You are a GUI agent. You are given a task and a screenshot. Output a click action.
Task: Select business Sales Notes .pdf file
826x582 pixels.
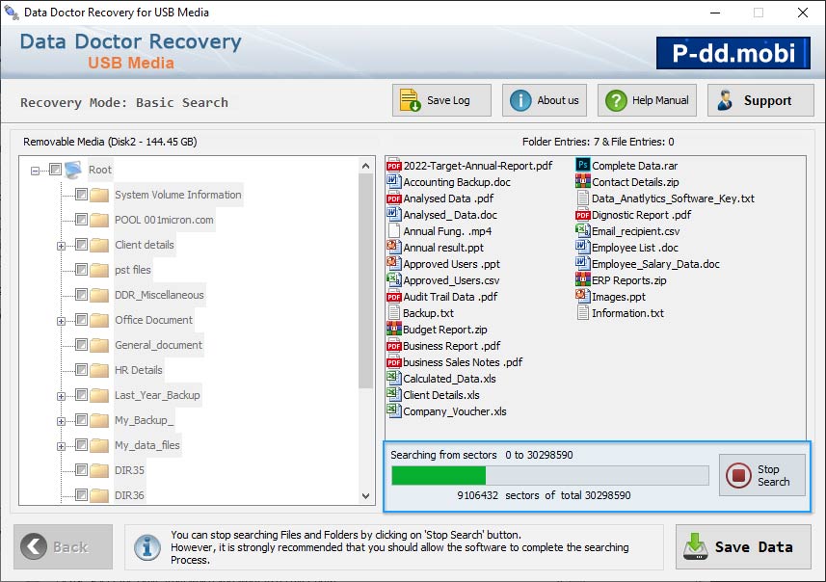(x=463, y=362)
